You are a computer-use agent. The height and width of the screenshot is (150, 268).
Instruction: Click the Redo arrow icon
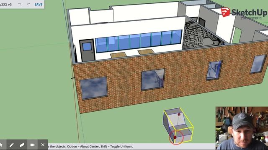(x=28, y=4)
